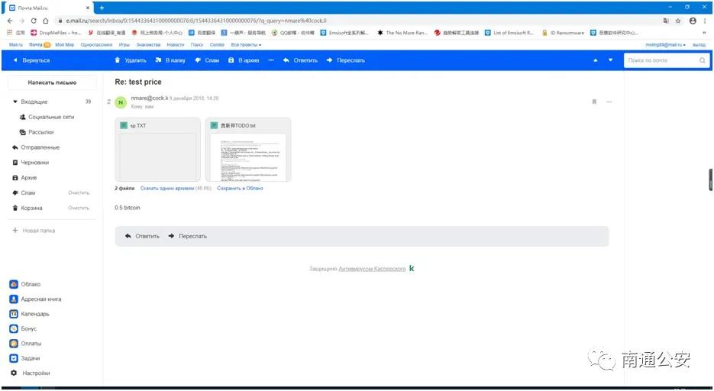The image size is (714, 391).
Task: Click Сохранить в Облако link
Action: (x=240, y=188)
